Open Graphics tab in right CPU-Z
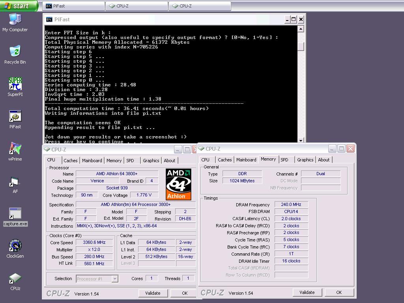Screen dimensions: 404x303 tap(305, 160)
